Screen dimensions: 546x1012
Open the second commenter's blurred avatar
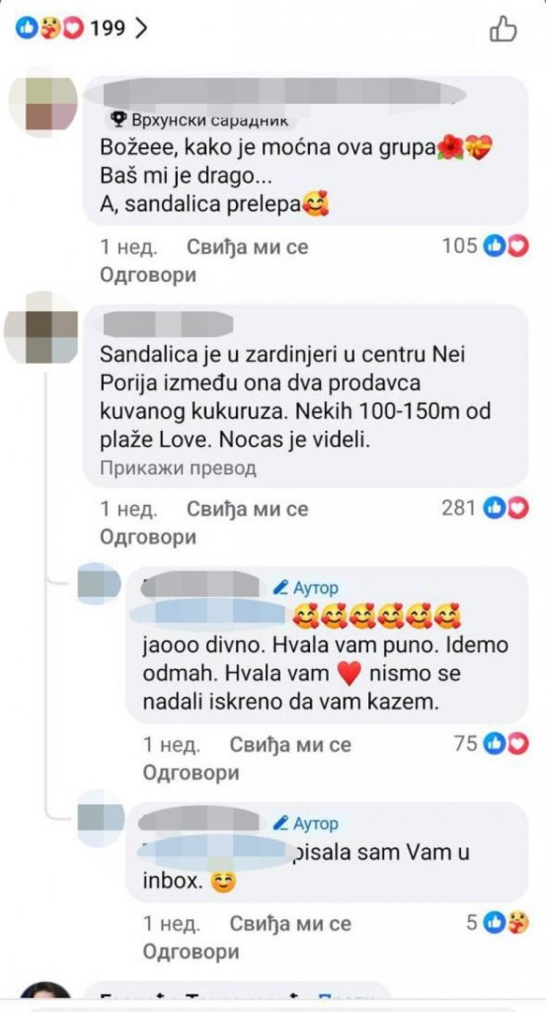tap(41, 328)
